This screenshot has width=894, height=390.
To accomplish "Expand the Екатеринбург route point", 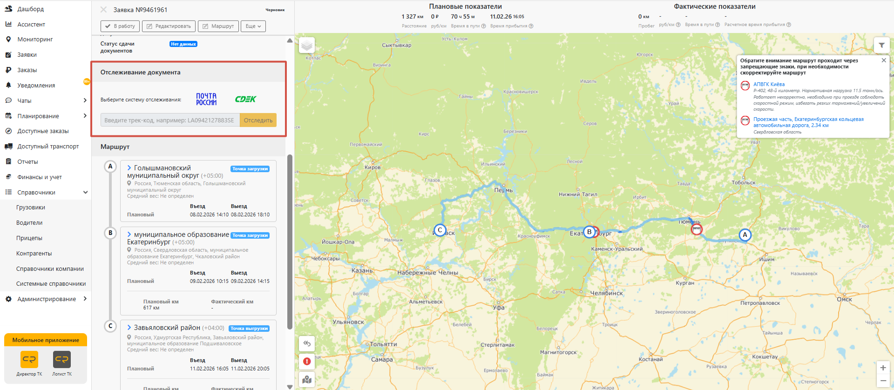I will [x=129, y=235].
